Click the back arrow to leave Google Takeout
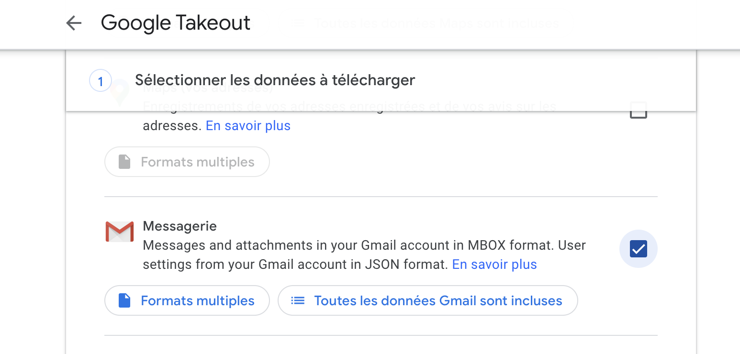 pos(74,22)
